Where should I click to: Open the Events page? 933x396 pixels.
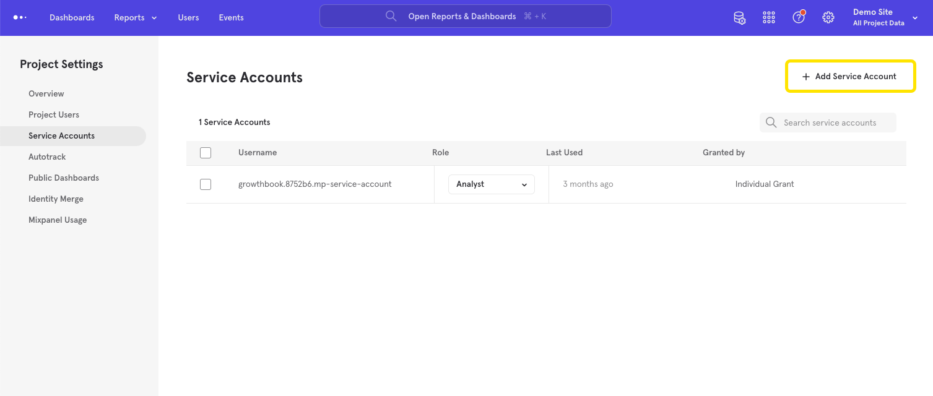(x=231, y=17)
